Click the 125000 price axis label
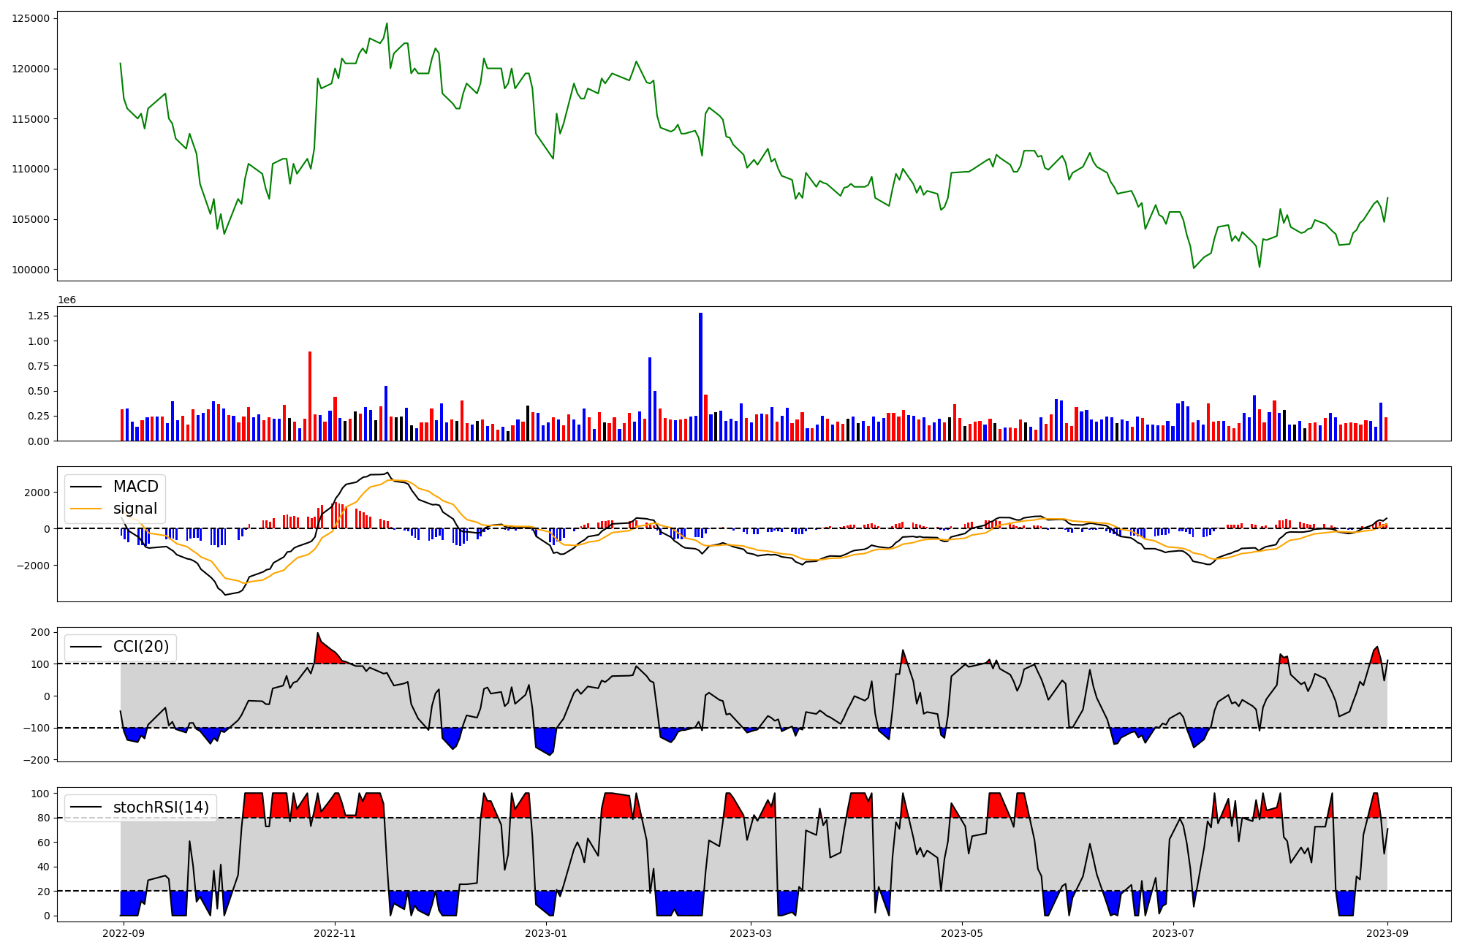The height and width of the screenshot is (950, 1462). 31,19
